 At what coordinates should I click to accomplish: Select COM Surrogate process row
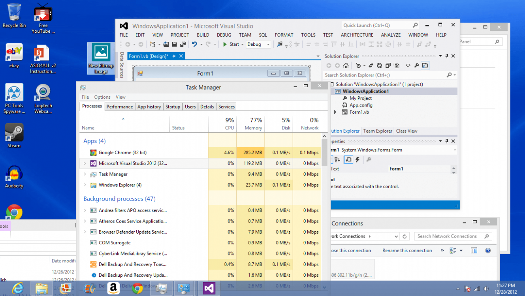pos(200,243)
